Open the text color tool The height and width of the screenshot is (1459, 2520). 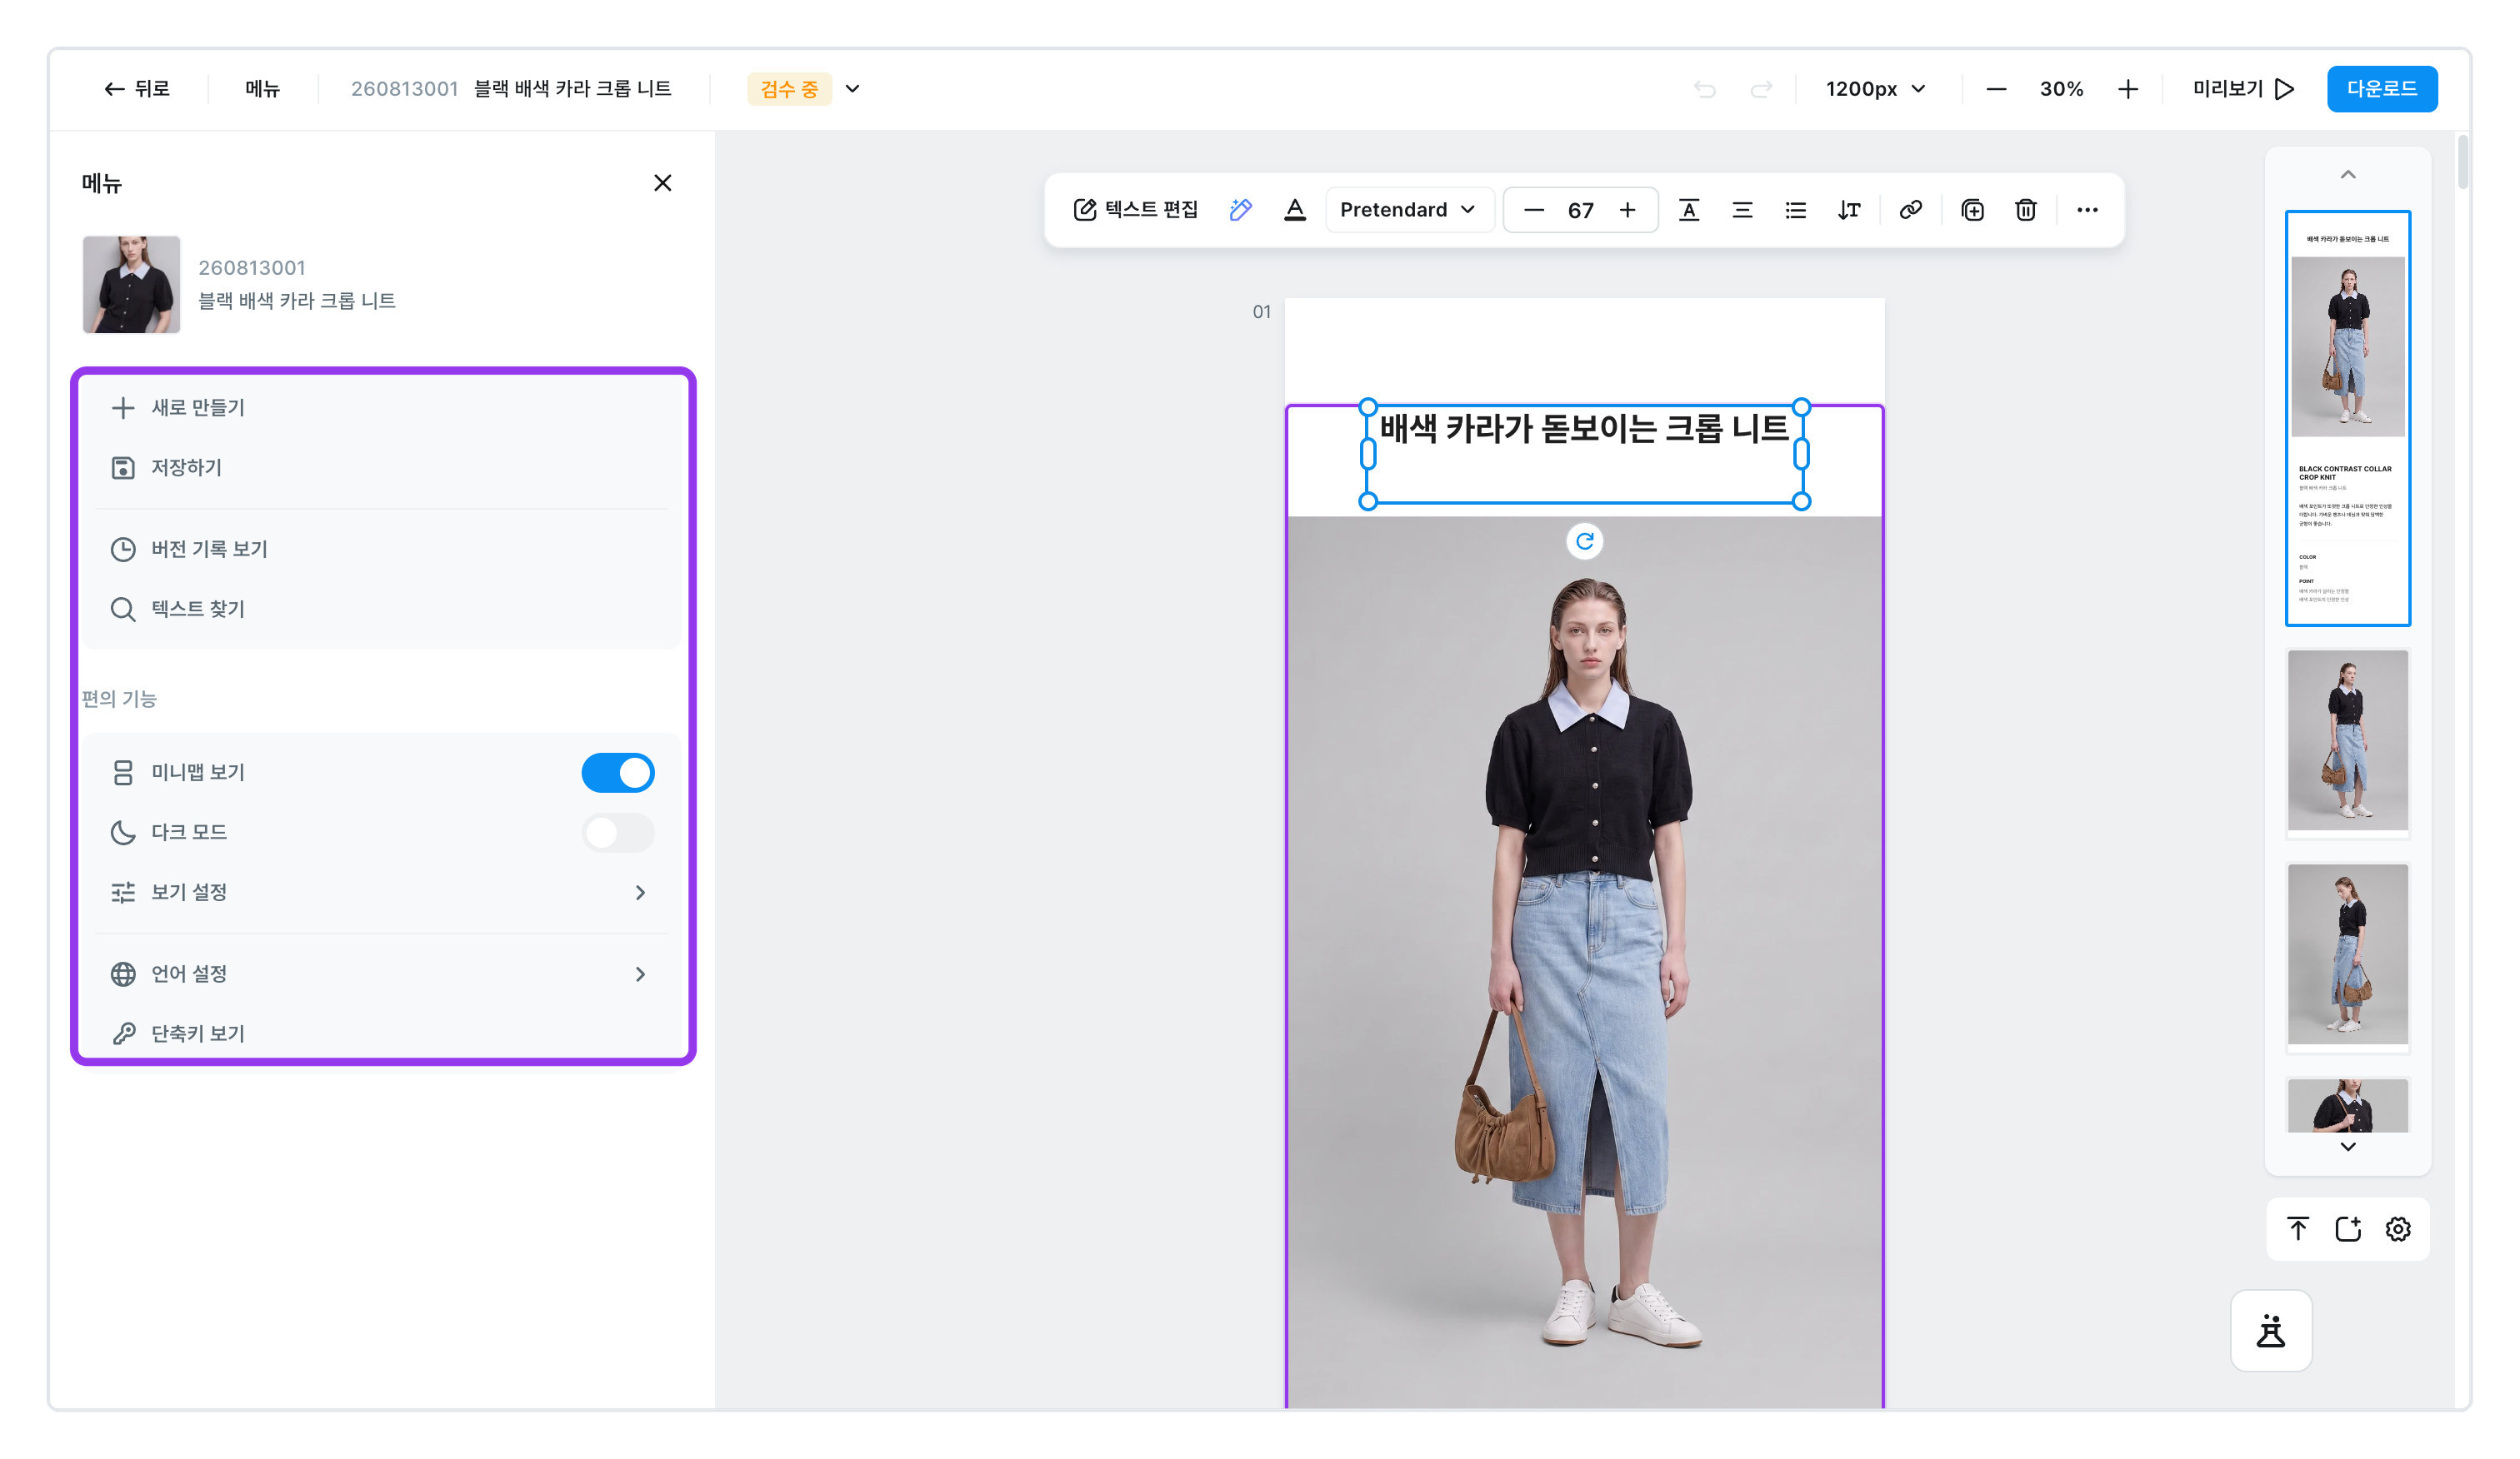[1294, 210]
